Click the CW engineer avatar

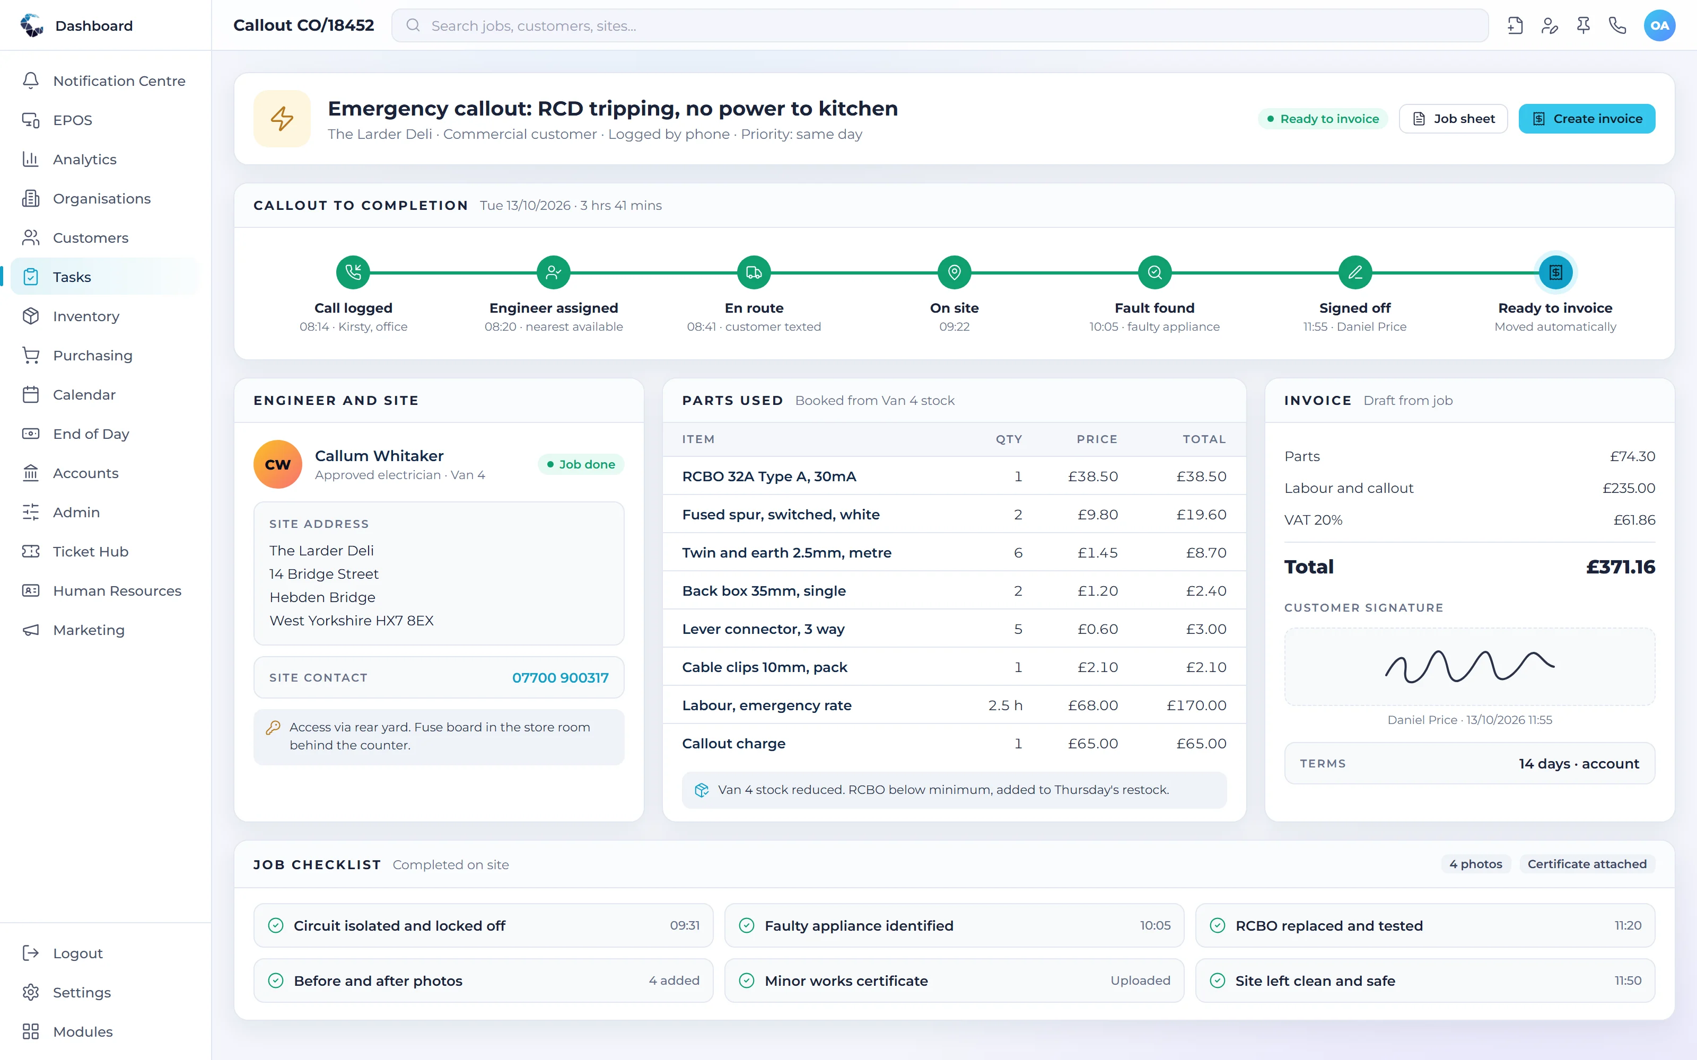278,464
